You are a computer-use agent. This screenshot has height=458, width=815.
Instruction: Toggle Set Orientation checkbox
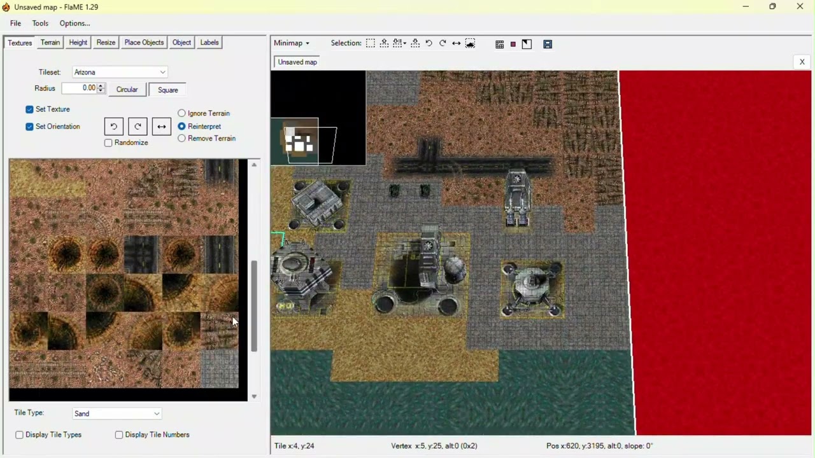pos(29,127)
